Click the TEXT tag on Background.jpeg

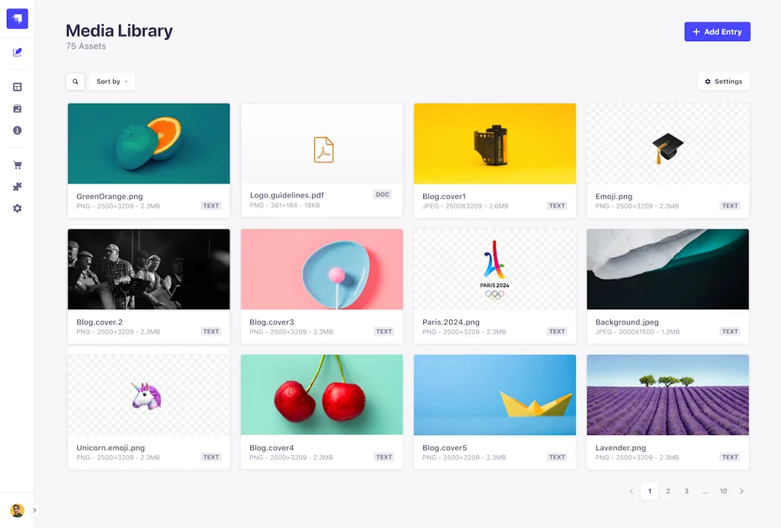click(730, 331)
